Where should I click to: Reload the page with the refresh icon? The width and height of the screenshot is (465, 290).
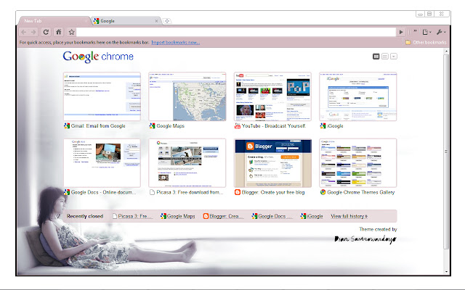pyautogui.click(x=46, y=32)
